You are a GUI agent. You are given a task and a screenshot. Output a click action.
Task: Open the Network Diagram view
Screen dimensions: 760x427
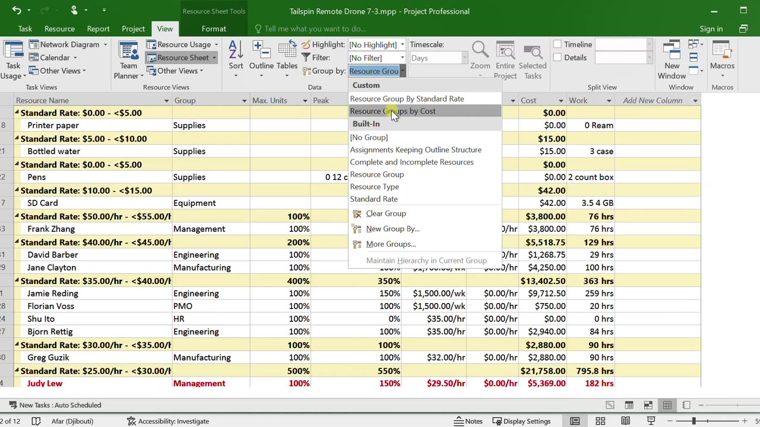(x=69, y=44)
